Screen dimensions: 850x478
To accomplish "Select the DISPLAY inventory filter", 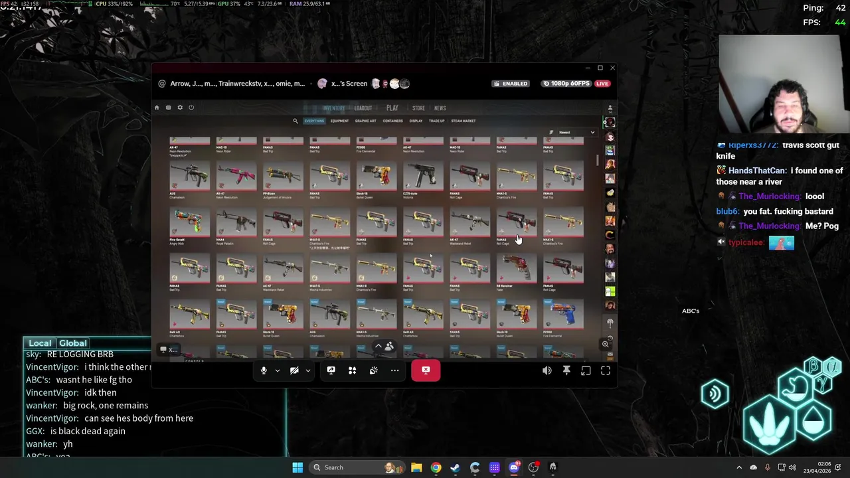I will pyautogui.click(x=416, y=121).
